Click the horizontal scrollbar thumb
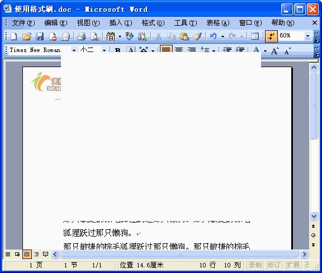Screen dimensions: 322x273 (x=179, y=255)
